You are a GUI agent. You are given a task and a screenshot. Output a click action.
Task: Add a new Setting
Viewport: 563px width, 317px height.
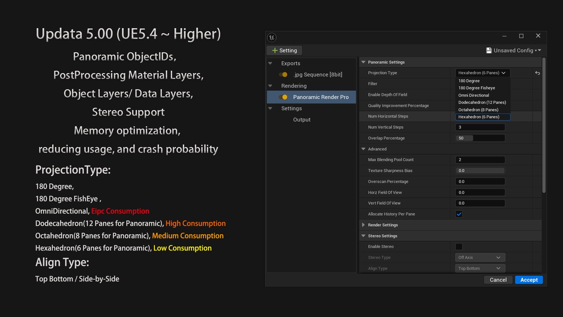point(284,51)
